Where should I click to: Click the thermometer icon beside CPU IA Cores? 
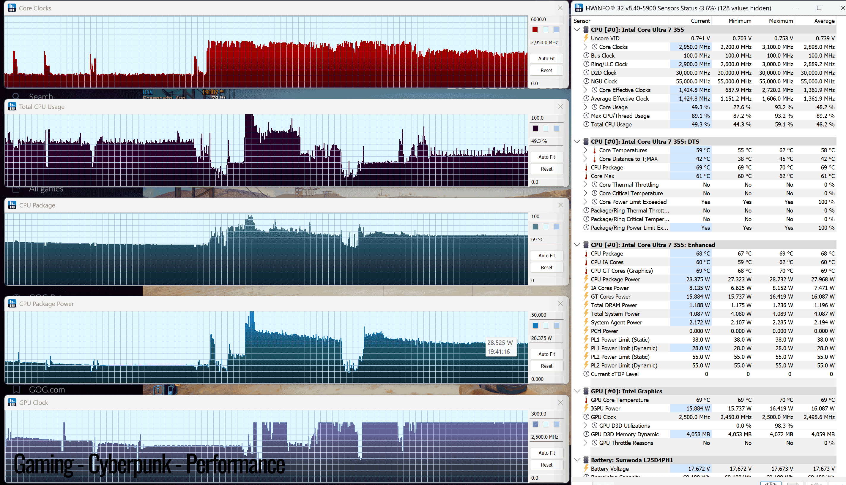[586, 262]
